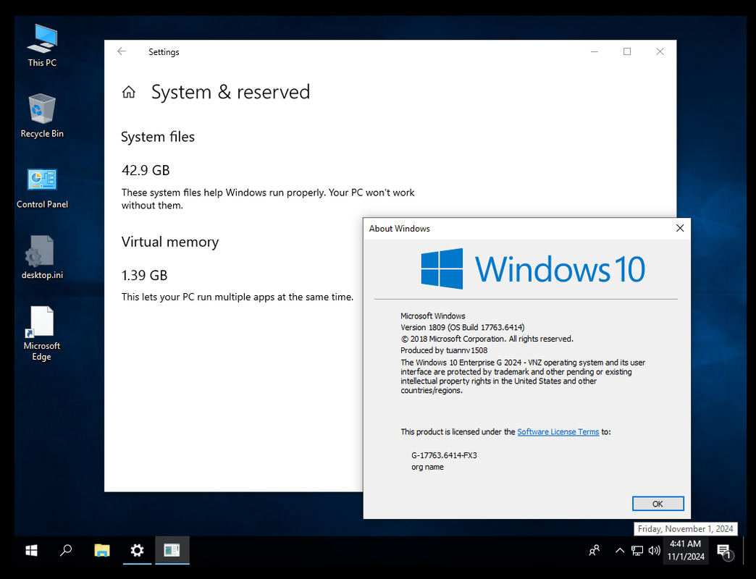Select the desktop.ini file icon
Viewport: 756px width, 579px height.
coord(42,258)
